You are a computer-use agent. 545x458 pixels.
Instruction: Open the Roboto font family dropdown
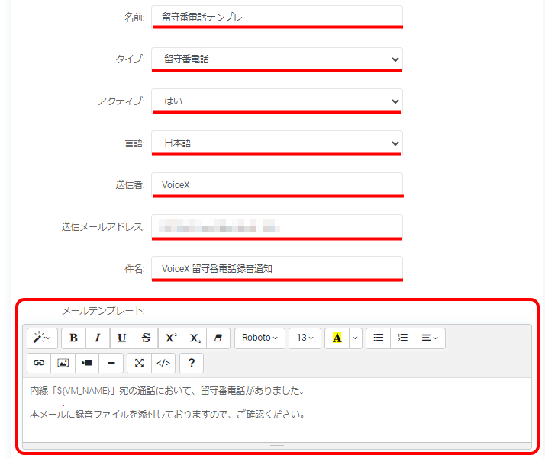260,338
